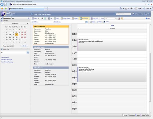Switch to Week view

pos(75,19)
